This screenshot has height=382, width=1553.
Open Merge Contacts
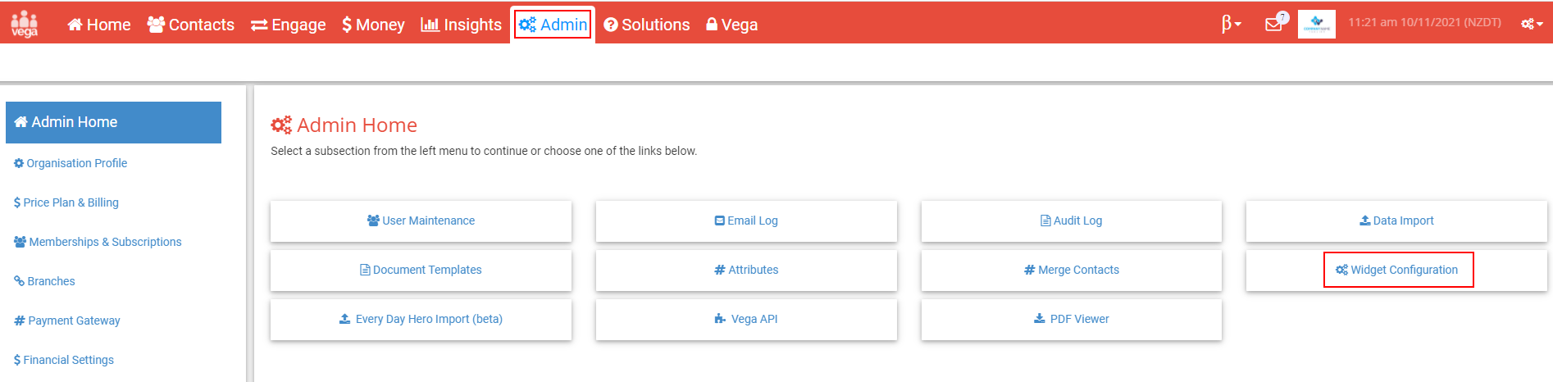tap(1072, 270)
